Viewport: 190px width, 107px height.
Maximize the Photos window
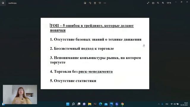tap(181, 2)
